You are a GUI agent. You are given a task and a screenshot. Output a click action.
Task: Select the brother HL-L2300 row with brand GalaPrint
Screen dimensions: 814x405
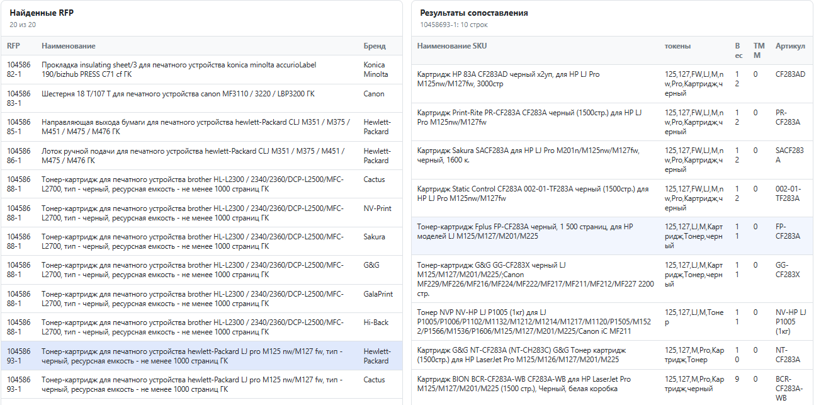[x=201, y=299]
